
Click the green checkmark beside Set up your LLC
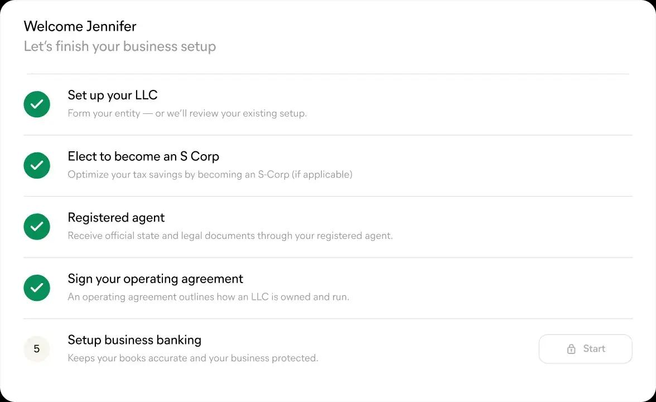click(36, 104)
